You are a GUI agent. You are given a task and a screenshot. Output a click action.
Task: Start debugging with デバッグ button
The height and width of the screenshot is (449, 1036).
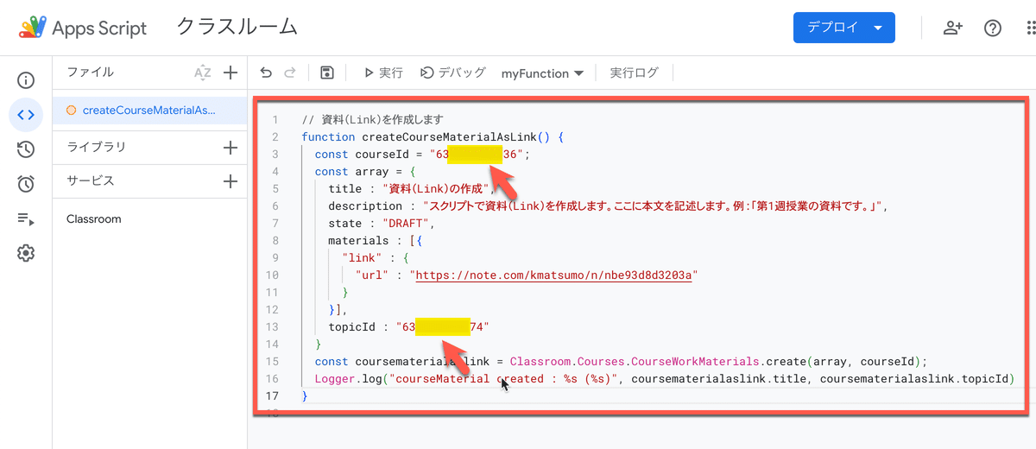[x=453, y=73]
